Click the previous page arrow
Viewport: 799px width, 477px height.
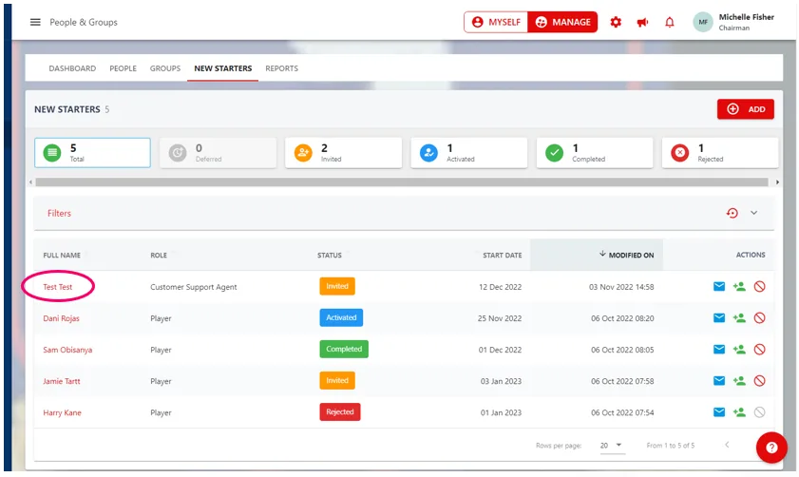pyautogui.click(x=727, y=445)
